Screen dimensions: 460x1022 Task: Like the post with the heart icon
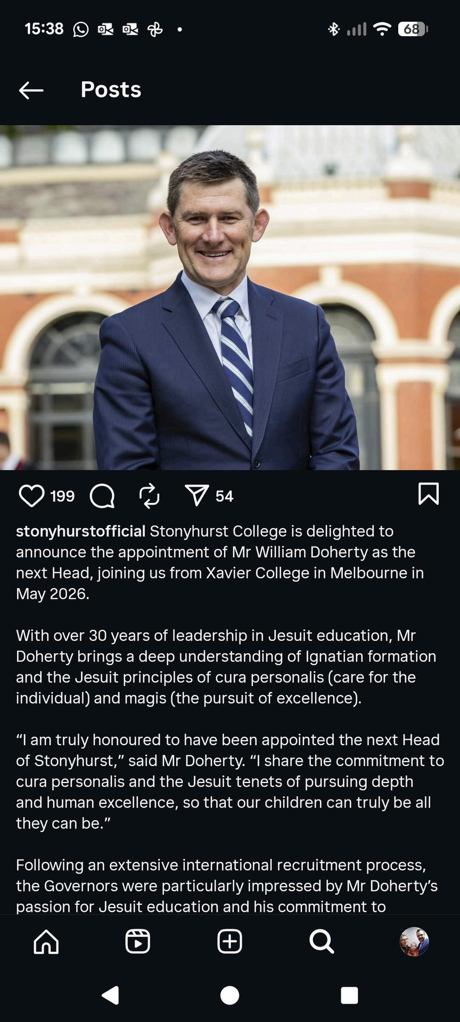click(x=31, y=496)
